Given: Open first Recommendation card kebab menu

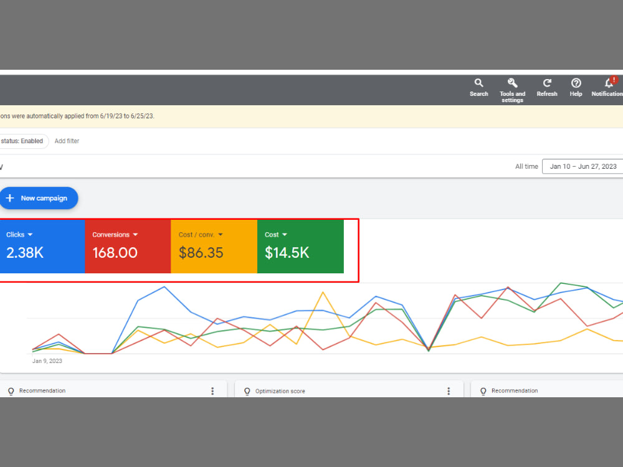Looking at the screenshot, I should pyautogui.click(x=212, y=391).
